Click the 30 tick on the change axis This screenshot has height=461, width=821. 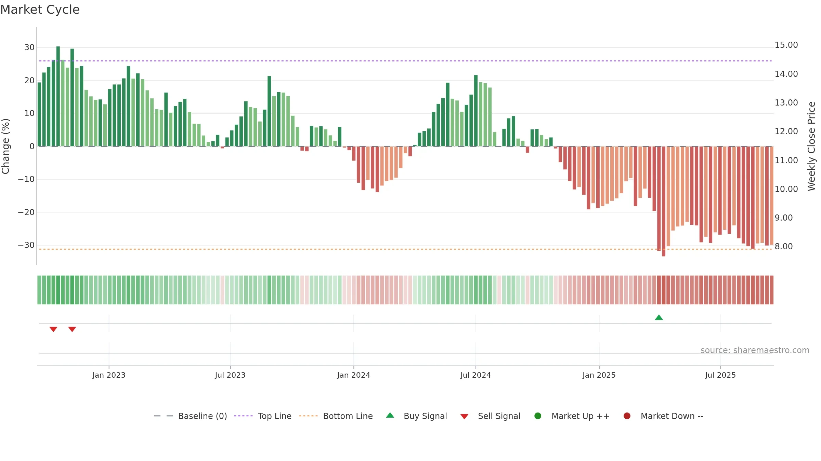tap(29, 47)
